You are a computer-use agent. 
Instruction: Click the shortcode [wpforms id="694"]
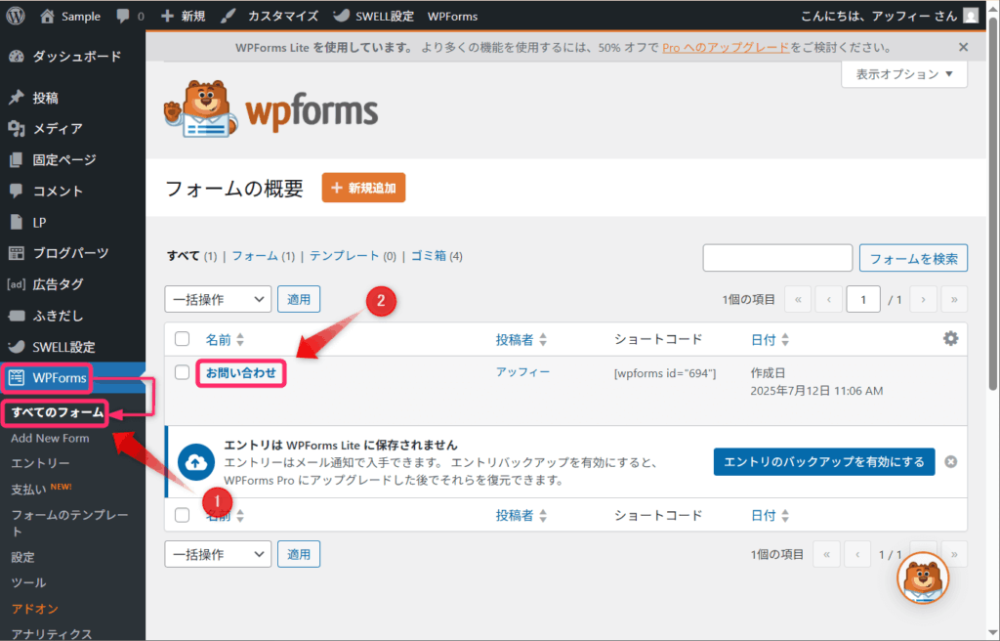664,373
